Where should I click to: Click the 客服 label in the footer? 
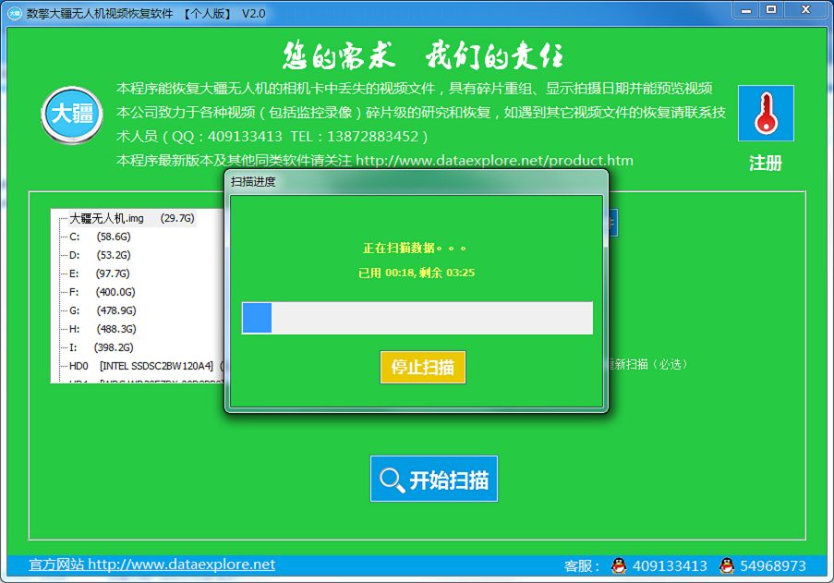(x=582, y=566)
